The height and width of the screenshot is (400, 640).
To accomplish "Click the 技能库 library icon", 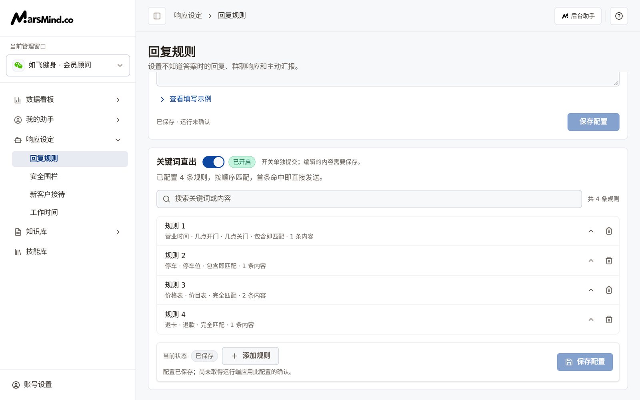I will tap(18, 252).
